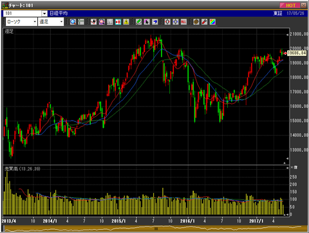
Task: Click the blue curved undo arrow icon
Action: tap(155, 22)
